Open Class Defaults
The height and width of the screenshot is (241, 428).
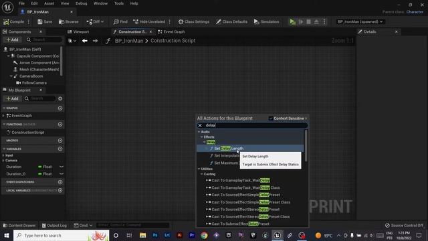click(231, 21)
